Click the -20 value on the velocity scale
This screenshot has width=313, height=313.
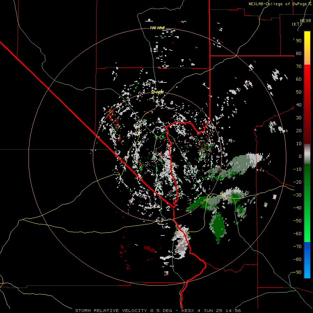point(297,182)
